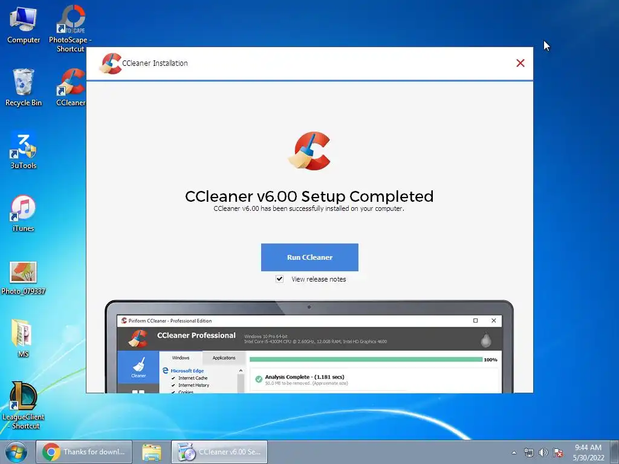Click the Analysis Complete check icon
Screen dimensions: 619x464
(259, 379)
